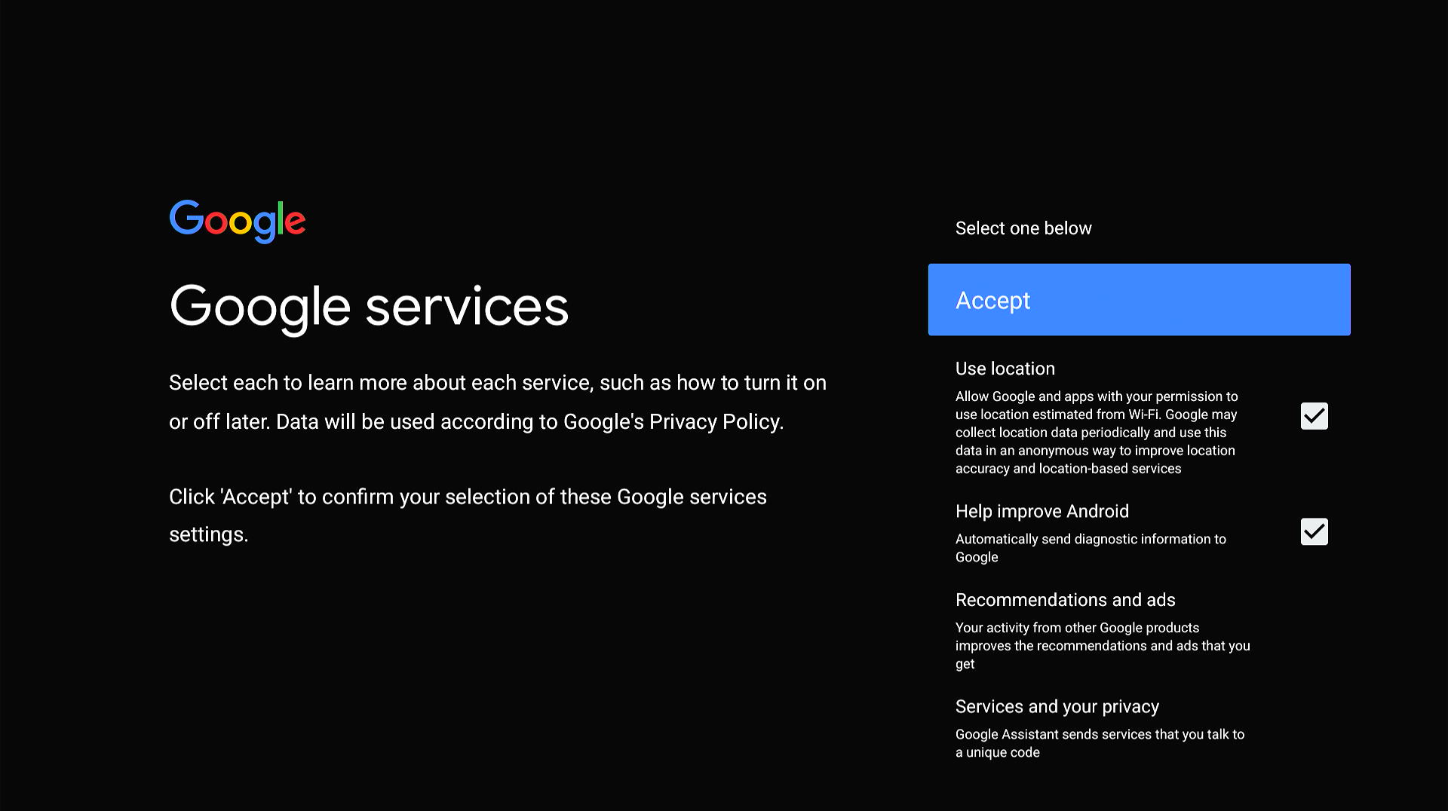The image size is (1448, 811).
Task: Toggle the Help improve Android checkbox
Action: click(x=1314, y=532)
